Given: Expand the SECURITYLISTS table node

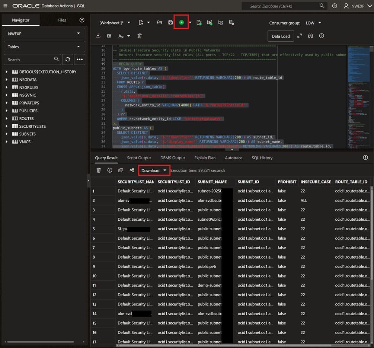Looking at the screenshot, I should click(6, 126).
